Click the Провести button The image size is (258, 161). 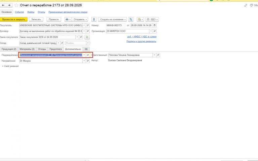[54, 19]
